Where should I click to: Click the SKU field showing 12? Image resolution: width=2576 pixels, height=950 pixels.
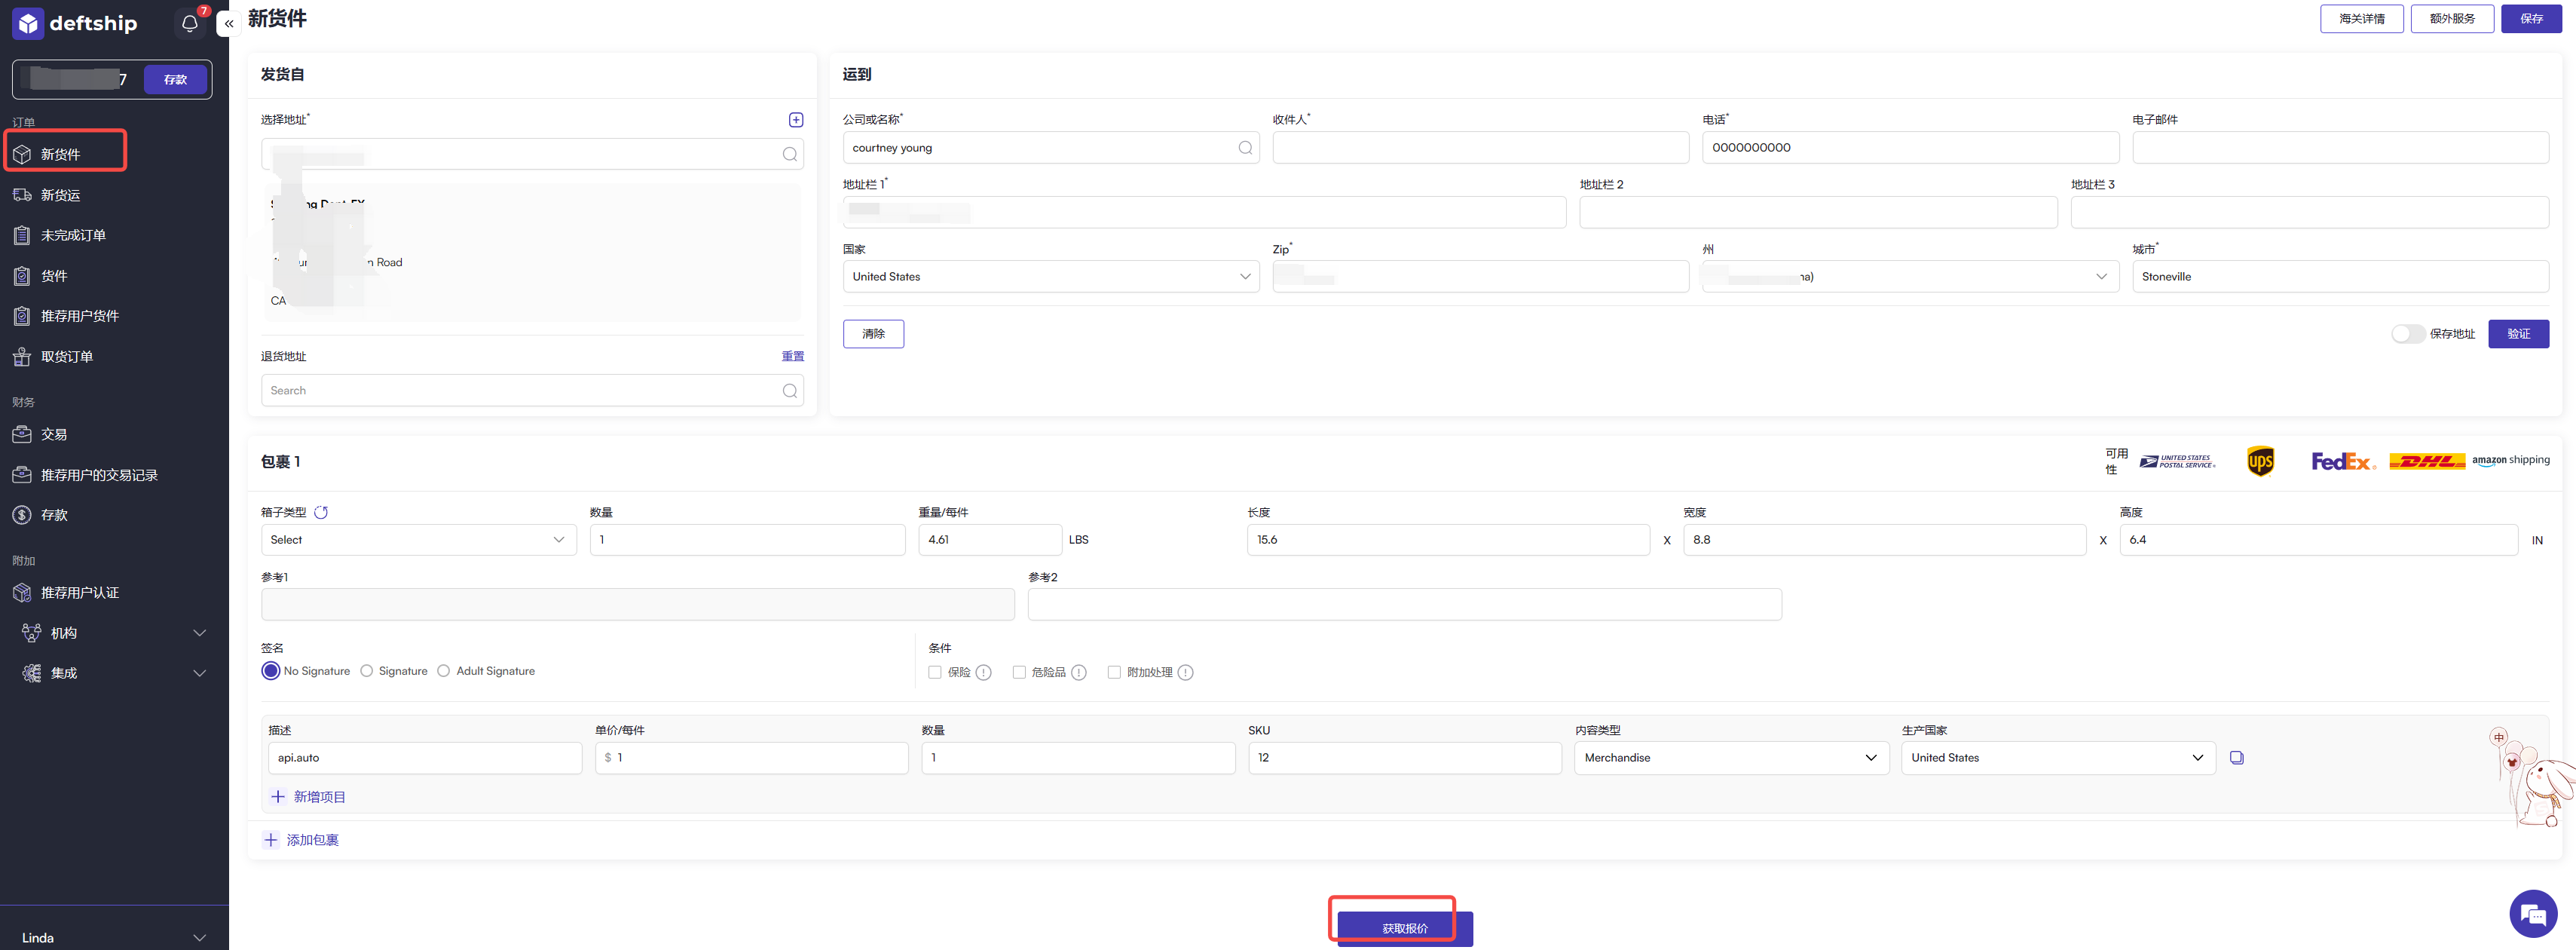point(1404,758)
